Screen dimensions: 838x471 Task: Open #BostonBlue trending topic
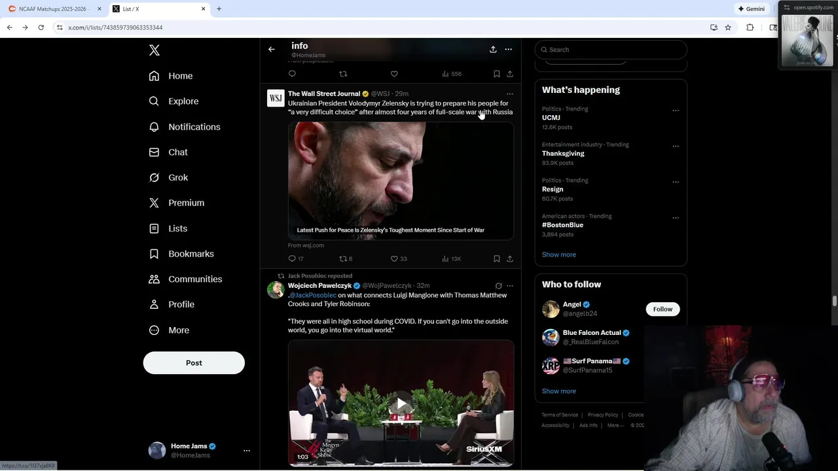coord(562,225)
